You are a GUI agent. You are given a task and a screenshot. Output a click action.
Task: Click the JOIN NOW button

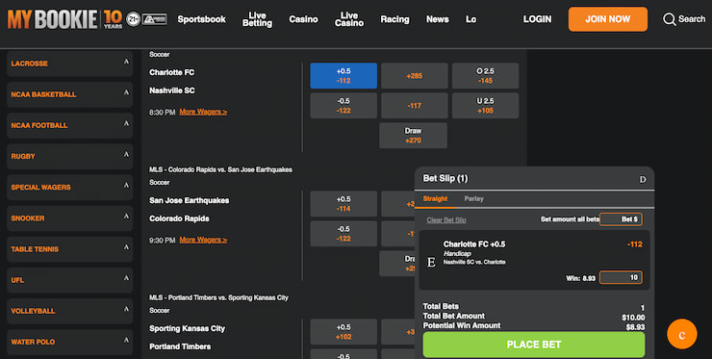(607, 19)
